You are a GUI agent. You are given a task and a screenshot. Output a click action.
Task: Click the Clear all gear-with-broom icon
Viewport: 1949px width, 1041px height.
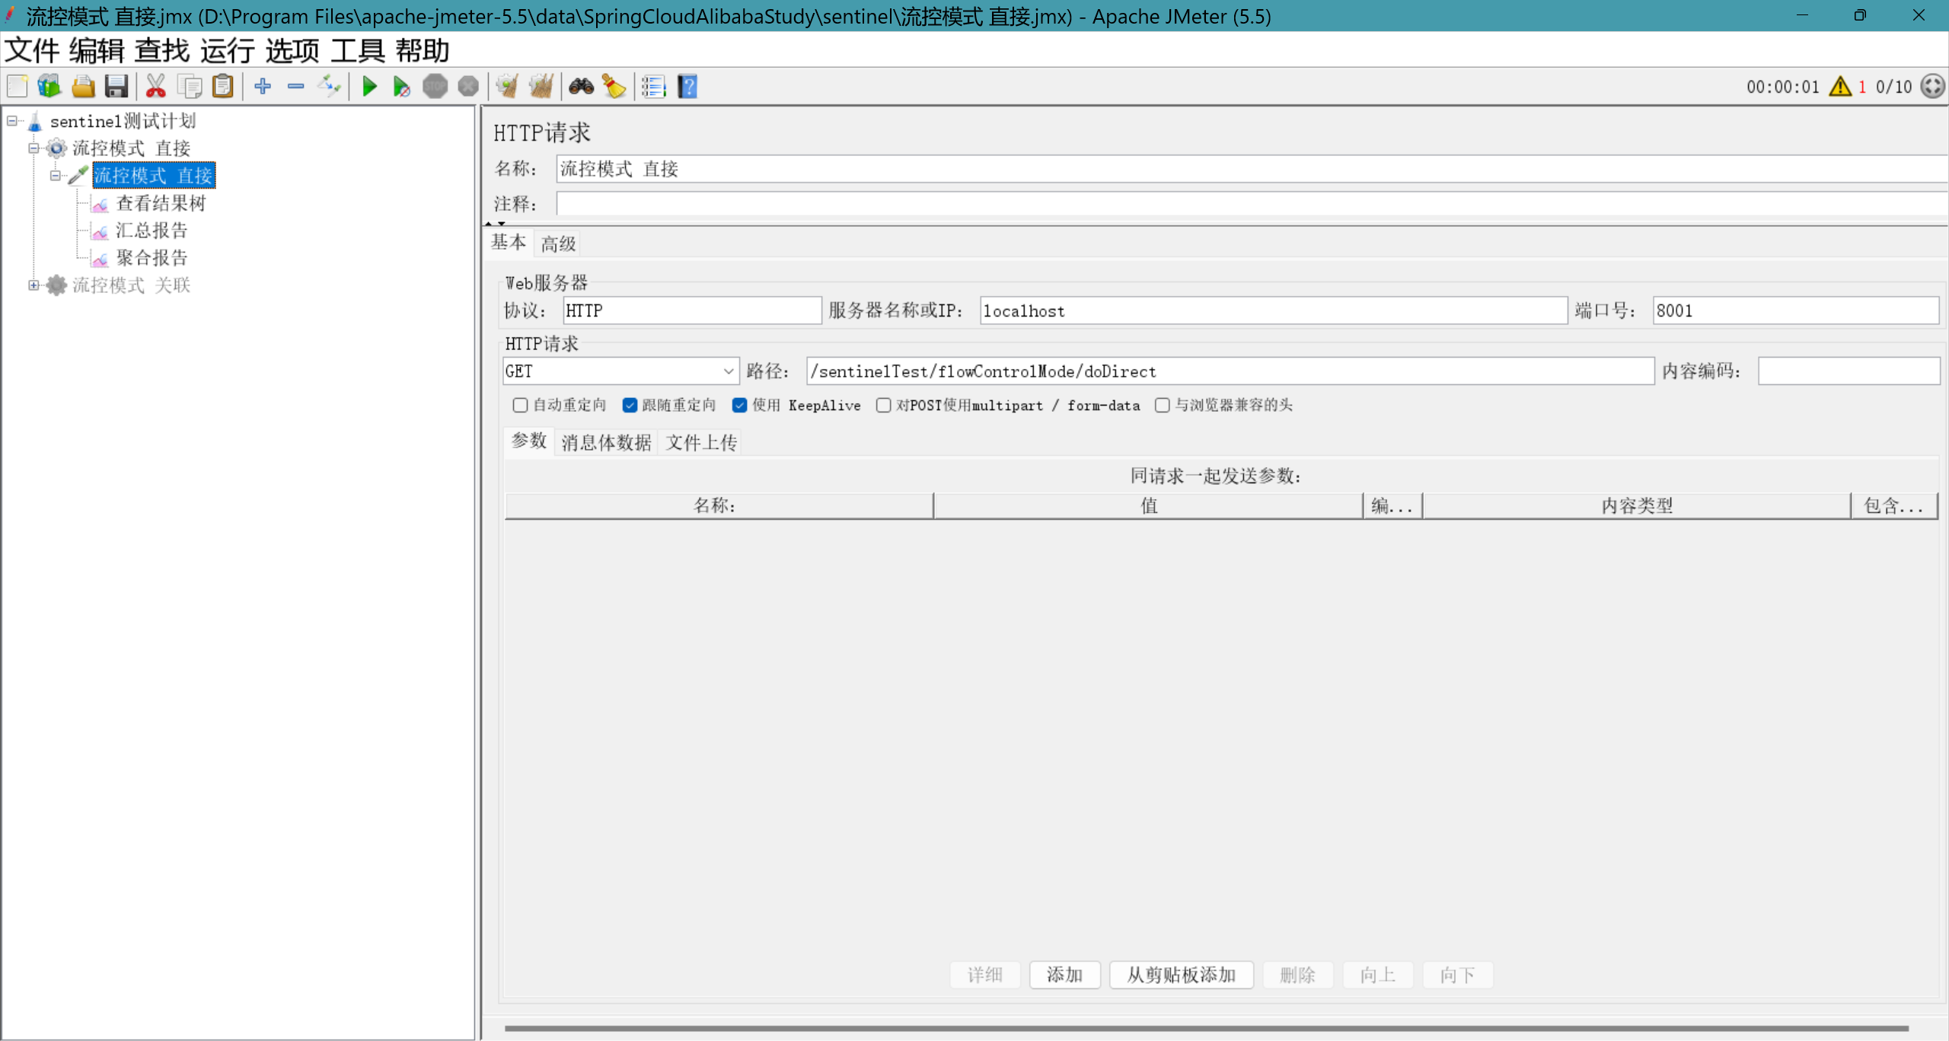541,86
